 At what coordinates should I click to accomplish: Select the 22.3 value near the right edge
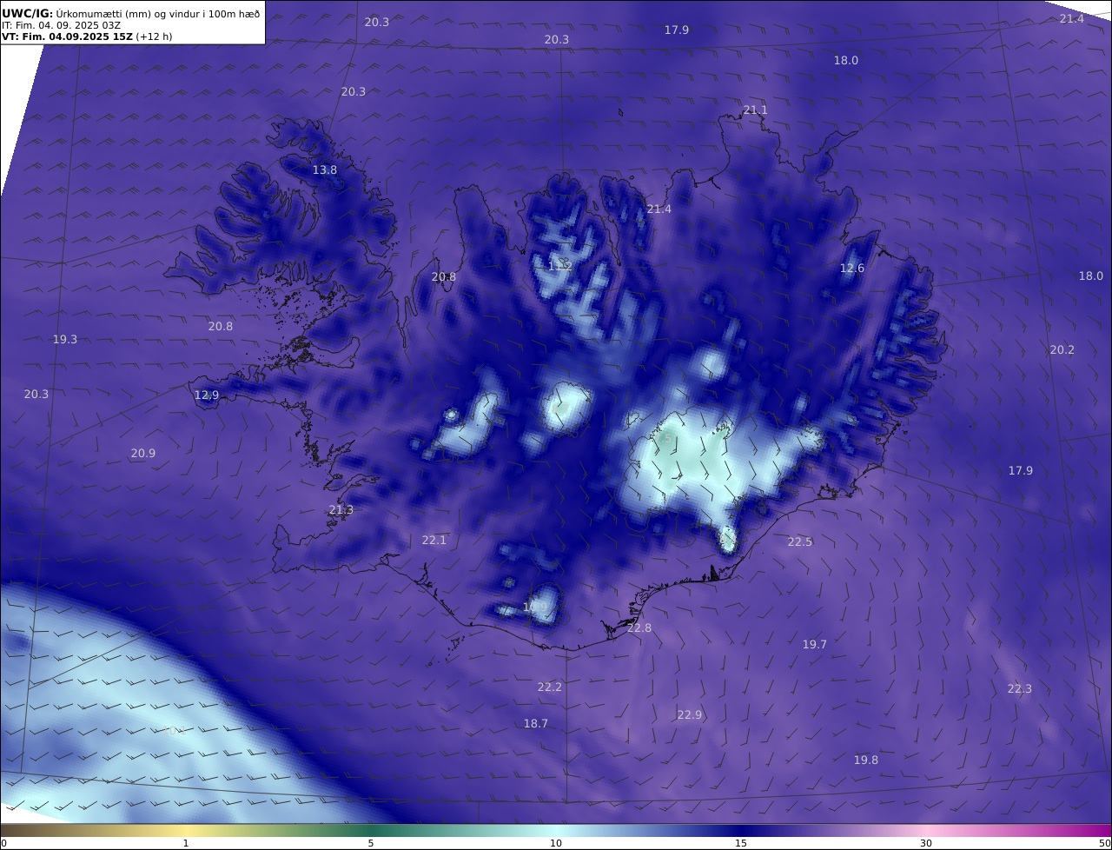point(1019,689)
